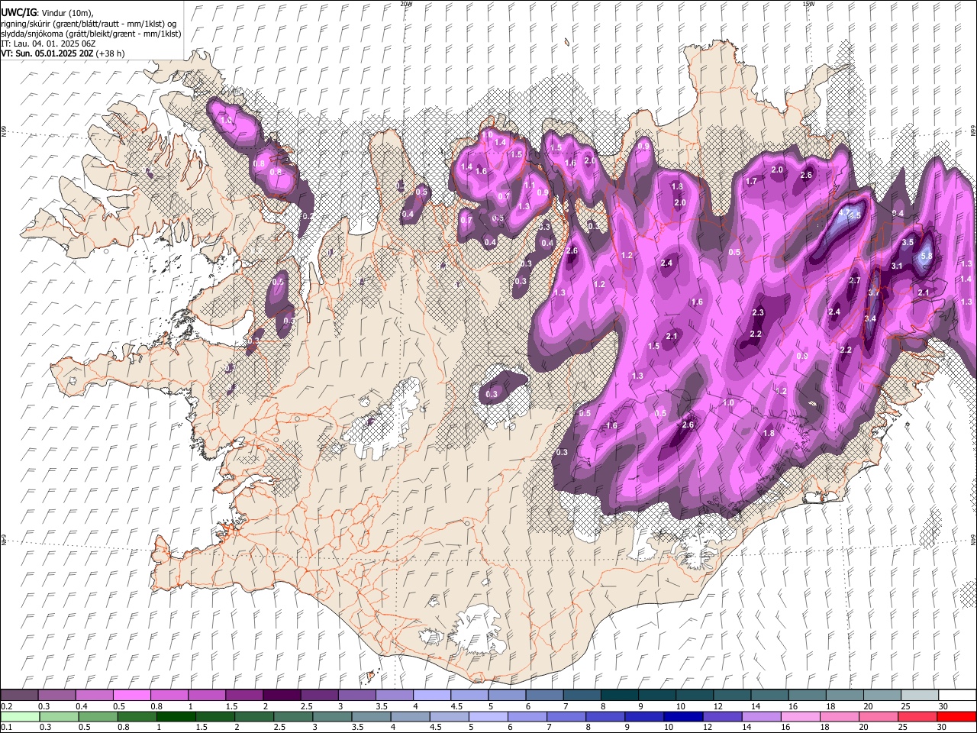Select the dark mauve 0.2–0.3 snow legend swatch

[x=19, y=696]
